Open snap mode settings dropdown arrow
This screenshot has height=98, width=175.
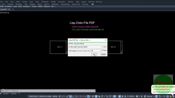pos(65,96)
